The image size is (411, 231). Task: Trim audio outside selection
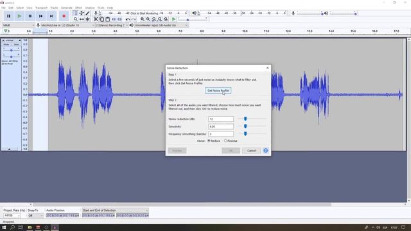114,19
